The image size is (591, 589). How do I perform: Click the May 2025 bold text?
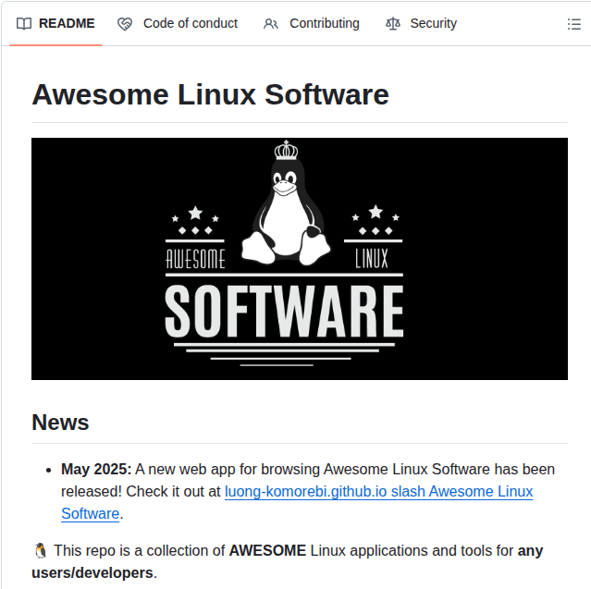(96, 469)
